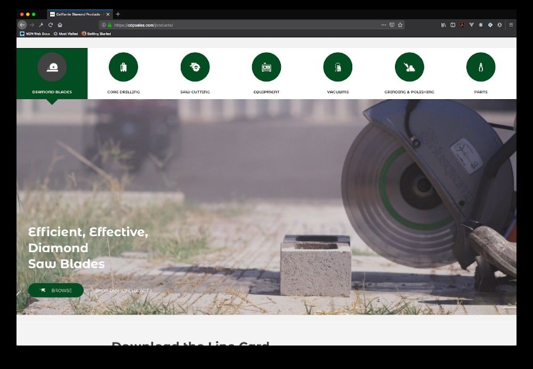Open the Library menu in toolbar
533x369 pixels.
point(443,25)
